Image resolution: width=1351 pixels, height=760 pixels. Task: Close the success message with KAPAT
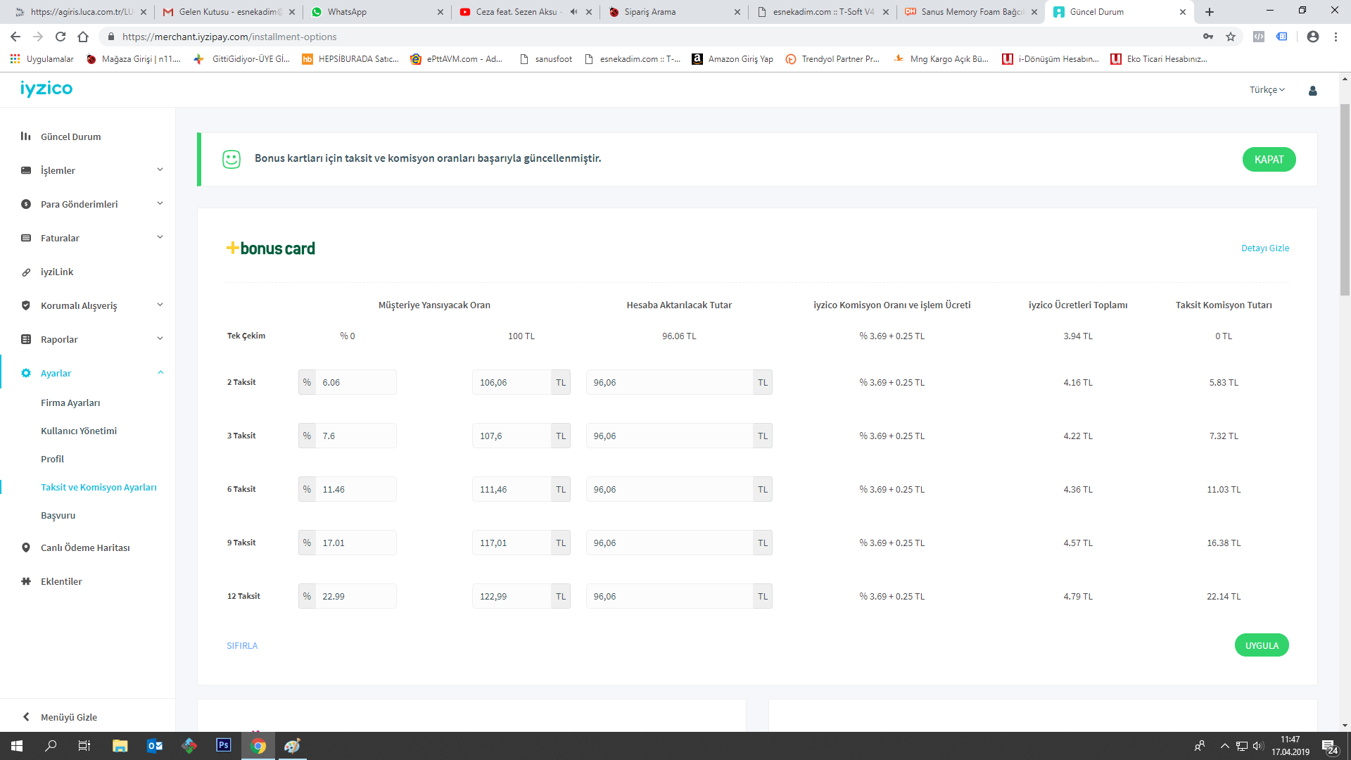(1269, 160)
